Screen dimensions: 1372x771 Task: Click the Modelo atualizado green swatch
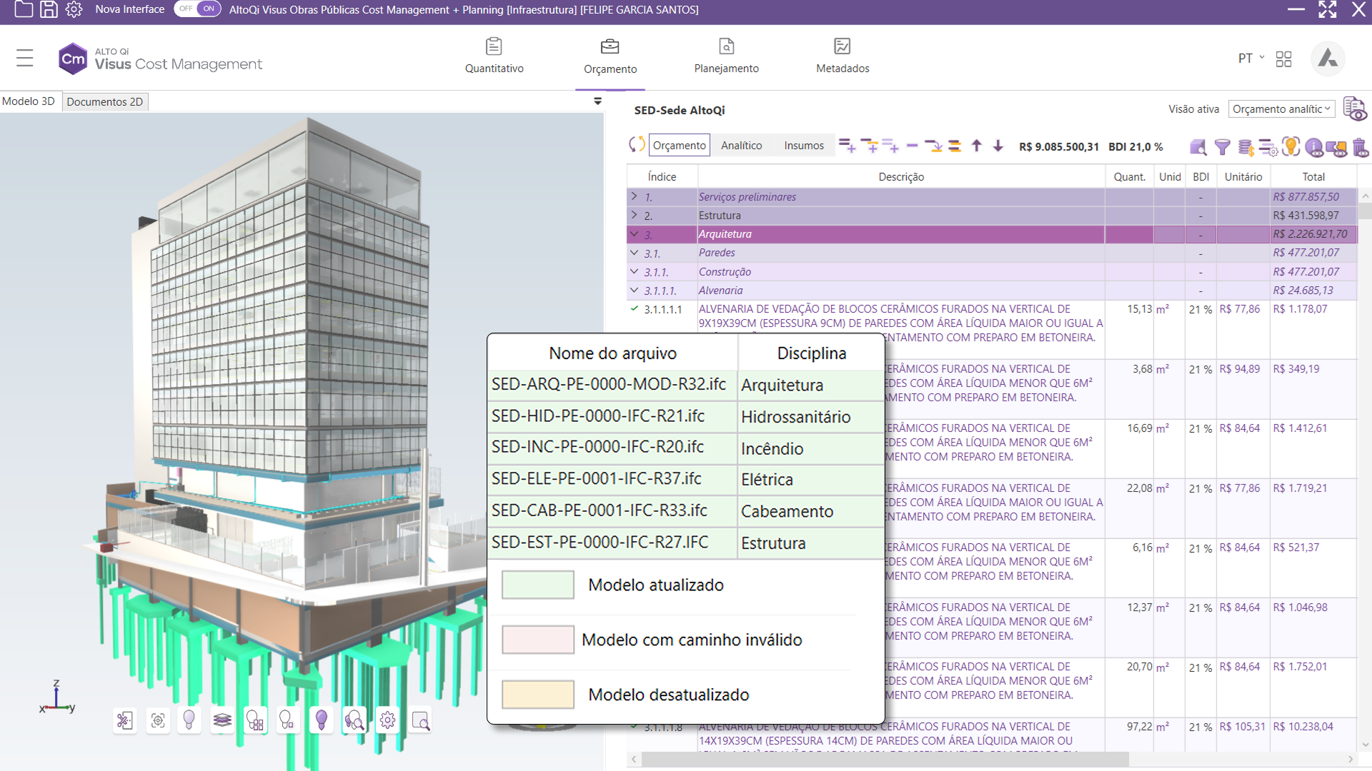537,585
